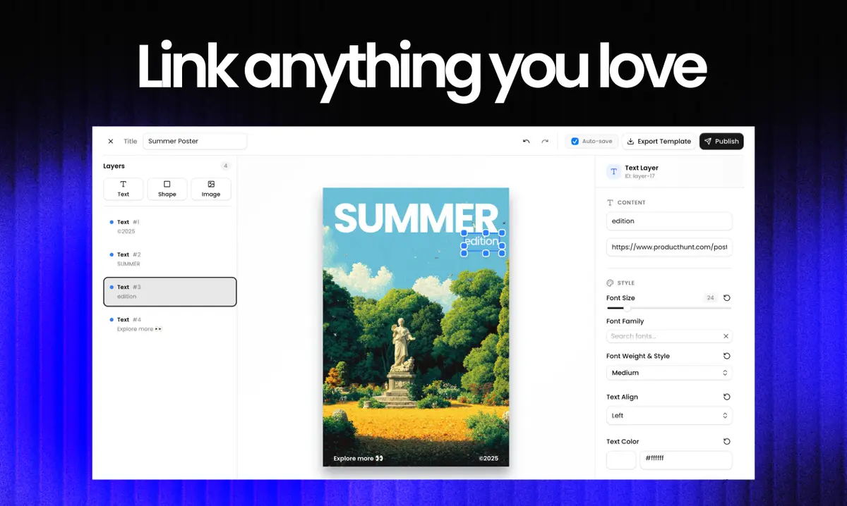Click the Summer Poster title field

pyautogui.click(x=194, y=141)
